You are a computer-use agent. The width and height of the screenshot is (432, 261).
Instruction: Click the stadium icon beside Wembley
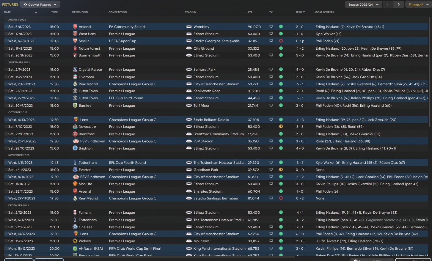(189, 27)
